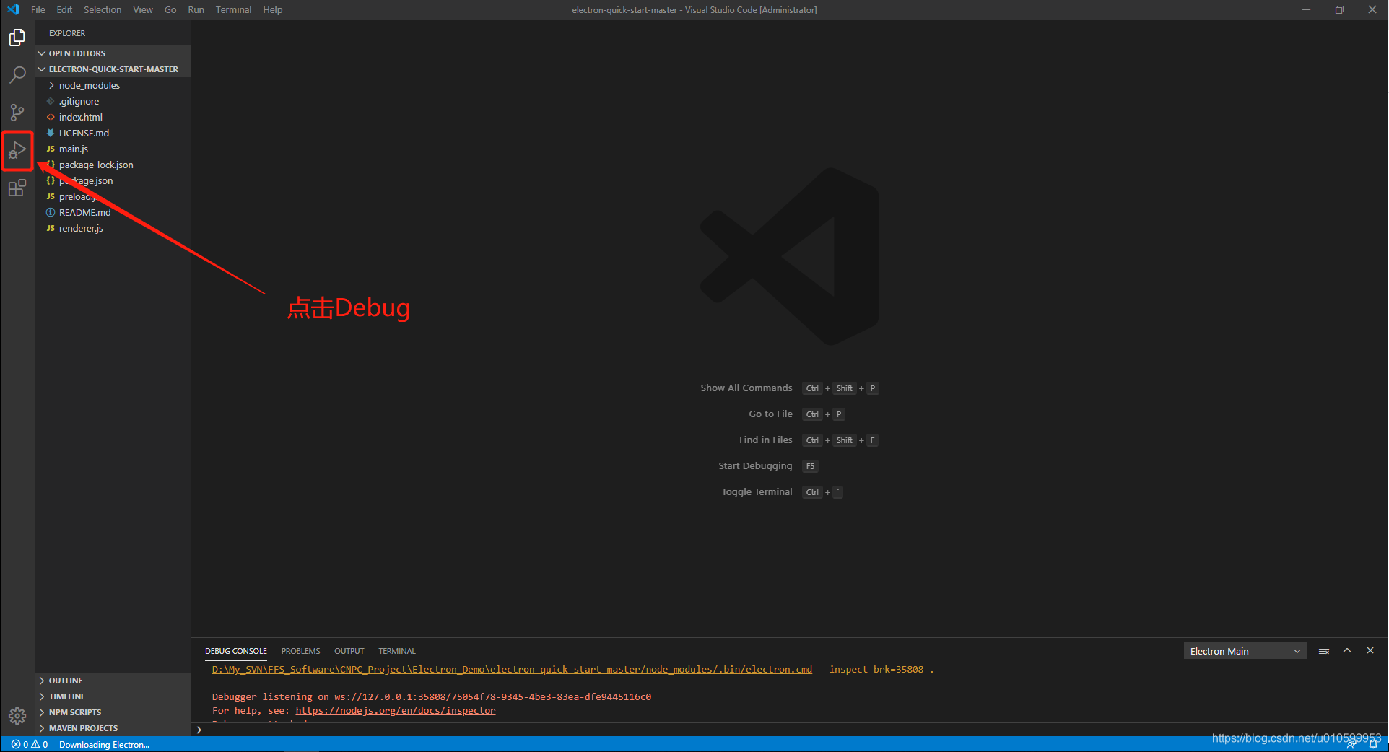Open the Terminal menu

233,9
